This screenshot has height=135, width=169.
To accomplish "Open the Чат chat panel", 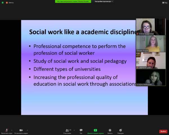I will (x=81, y=131).
